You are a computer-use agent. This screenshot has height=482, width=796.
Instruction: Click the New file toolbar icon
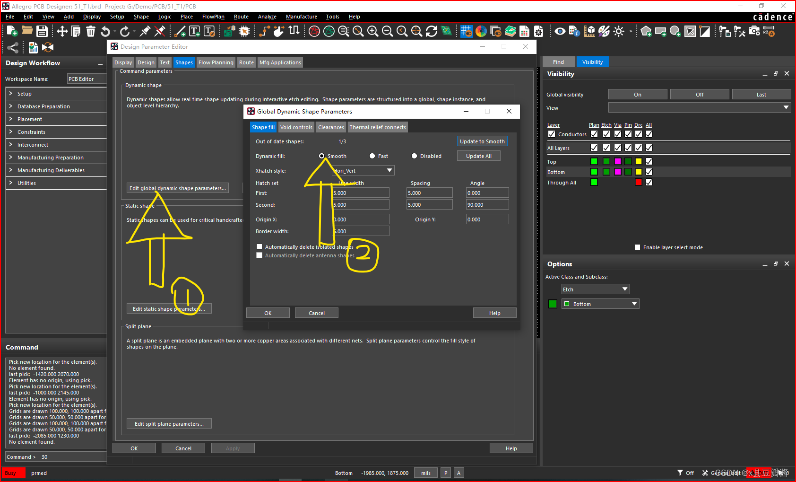(x=12, y=31)
